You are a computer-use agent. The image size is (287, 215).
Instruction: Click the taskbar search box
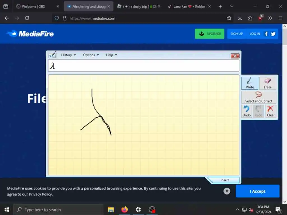(59, 209)
